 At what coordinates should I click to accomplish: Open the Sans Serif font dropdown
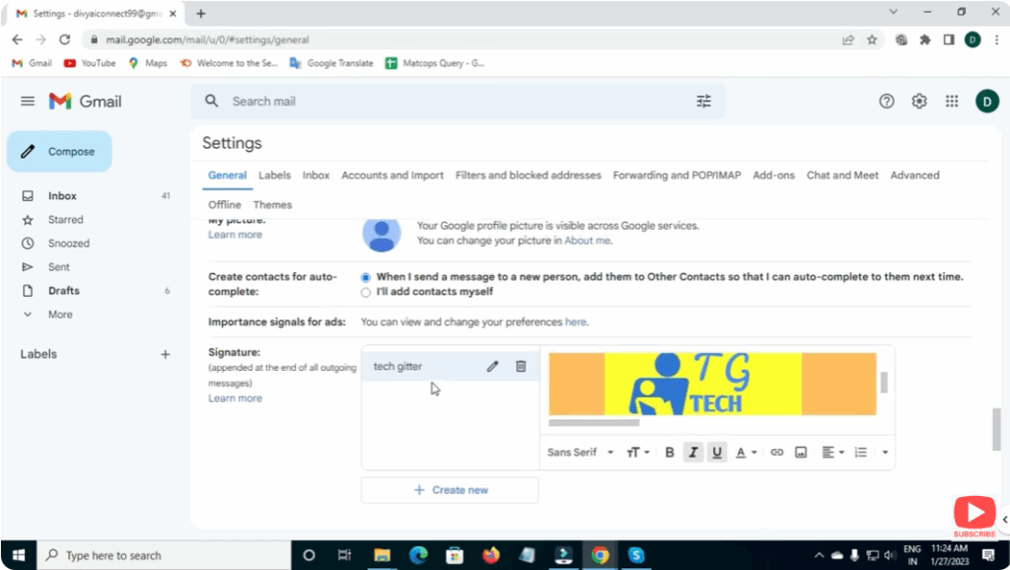580,453
